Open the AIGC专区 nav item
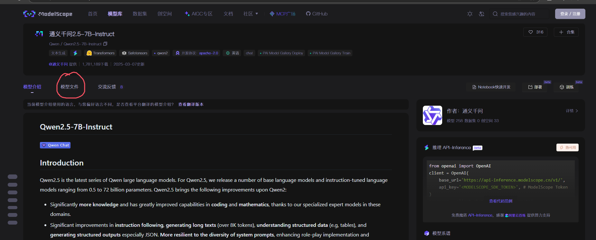The image size is (596, 240). [x=199, y=14]
